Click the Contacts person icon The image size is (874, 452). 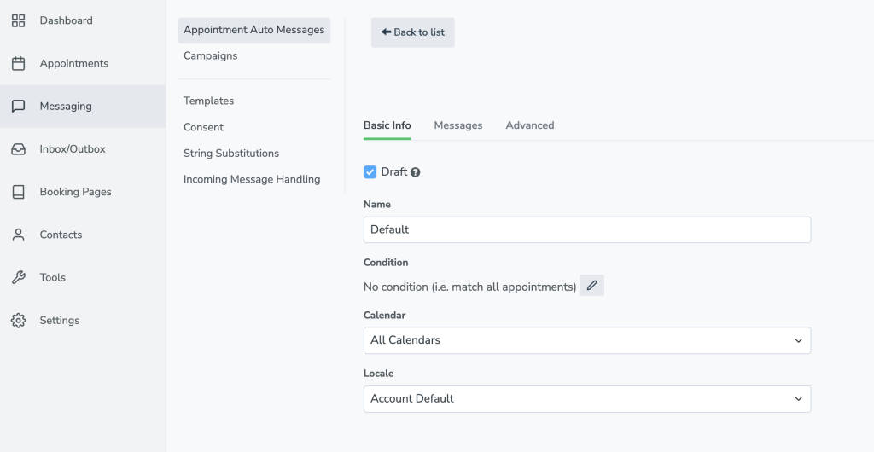pos(19,235)
